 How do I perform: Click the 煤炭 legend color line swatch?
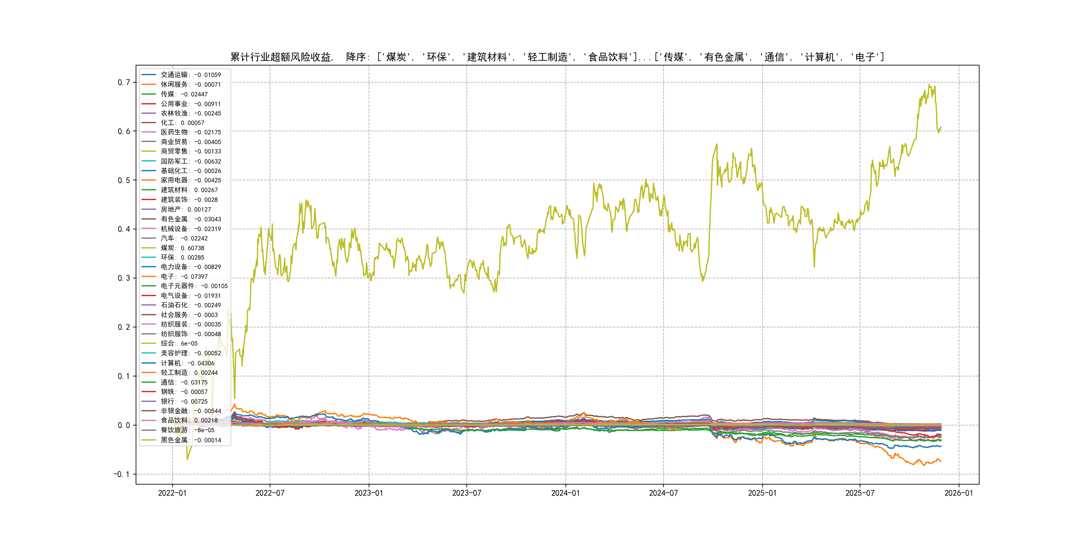(149, 248)
